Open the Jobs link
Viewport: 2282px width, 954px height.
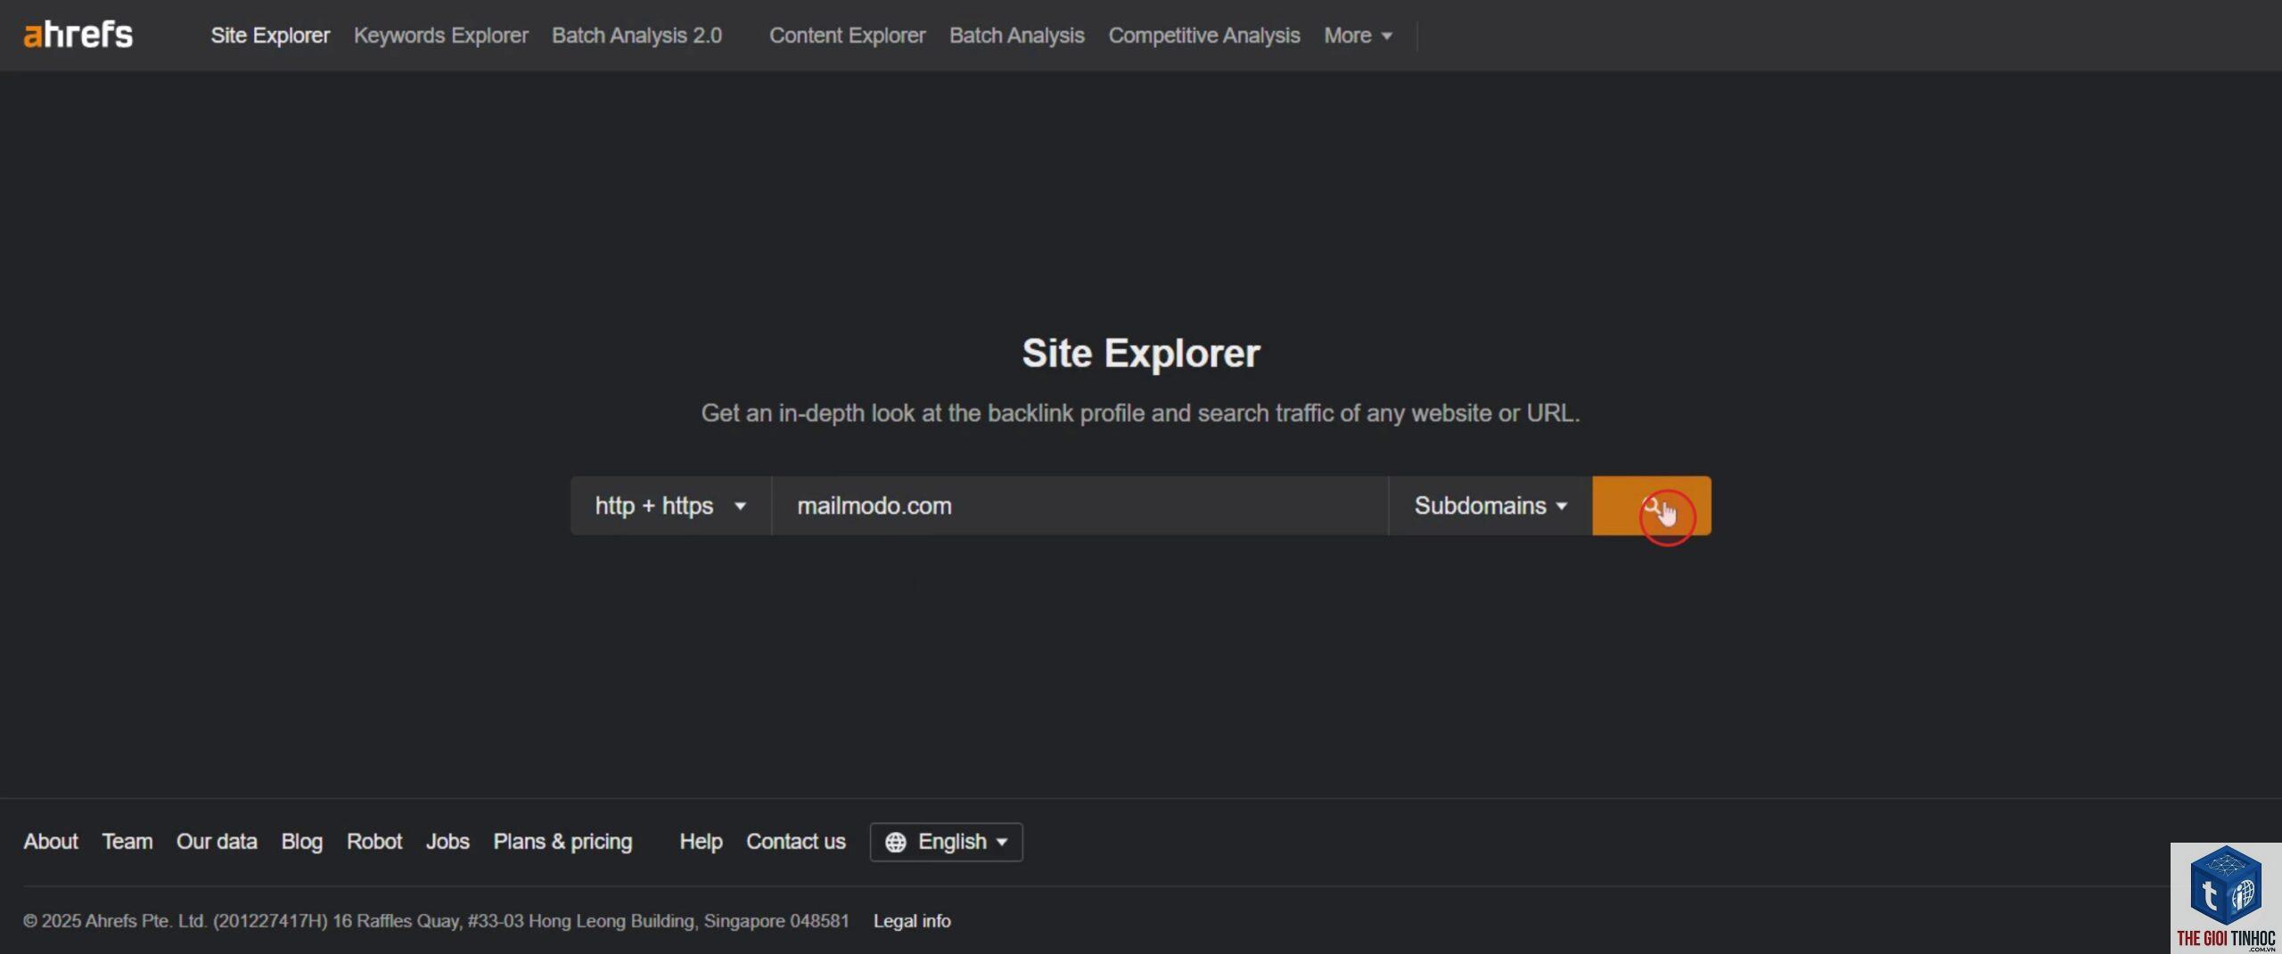447,842
